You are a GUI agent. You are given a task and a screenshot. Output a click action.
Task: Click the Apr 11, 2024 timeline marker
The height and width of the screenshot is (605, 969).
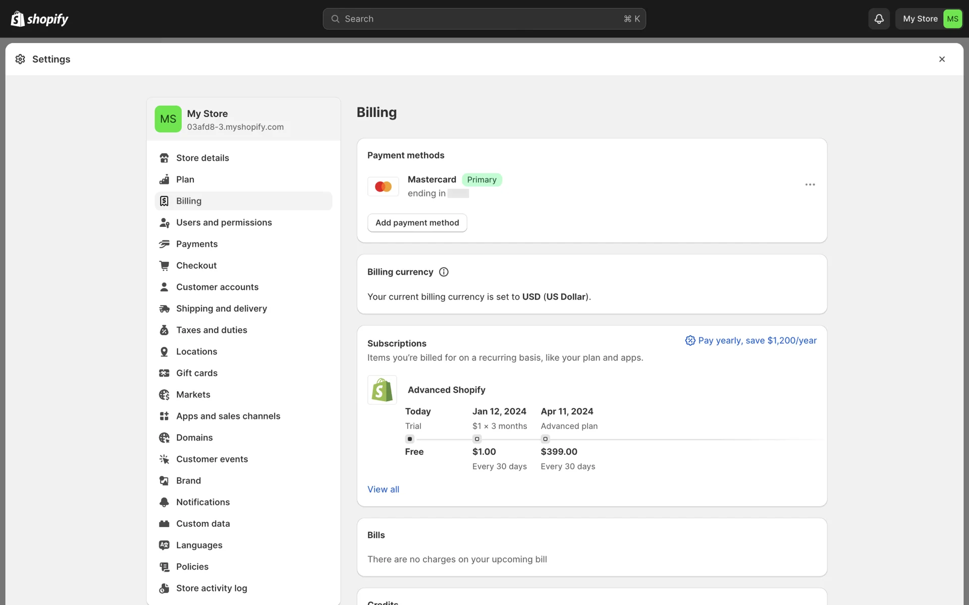pyautogui.click(x=545, y=439)
